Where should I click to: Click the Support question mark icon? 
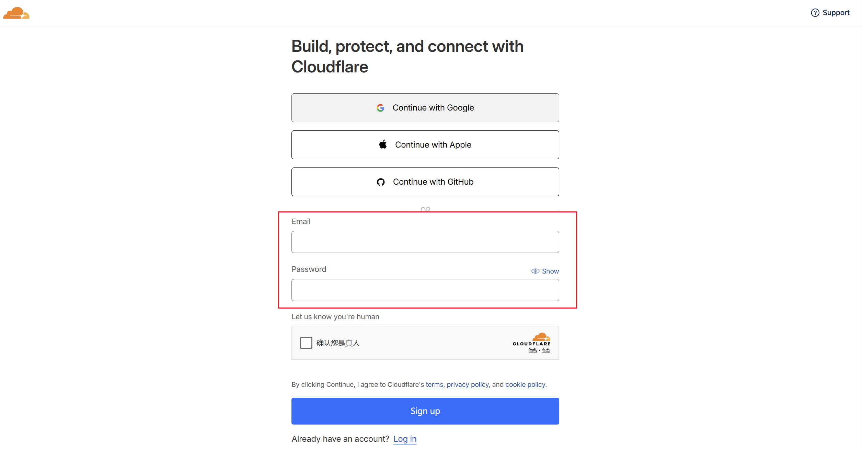point(815,13)
